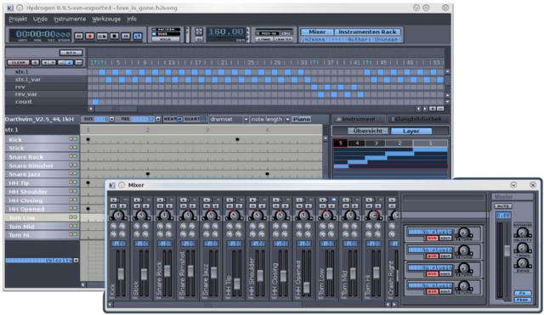Click the CLEAR pattern sequence button

[x=19, y=62]
